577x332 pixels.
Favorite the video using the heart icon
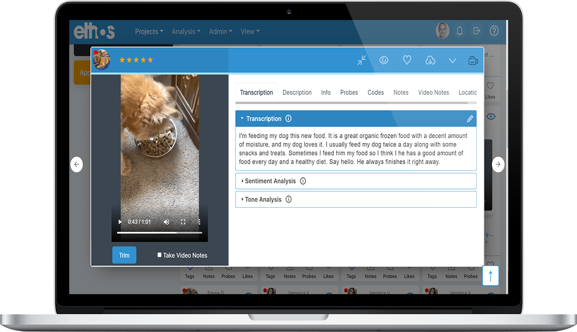click(x=407, y=60)
